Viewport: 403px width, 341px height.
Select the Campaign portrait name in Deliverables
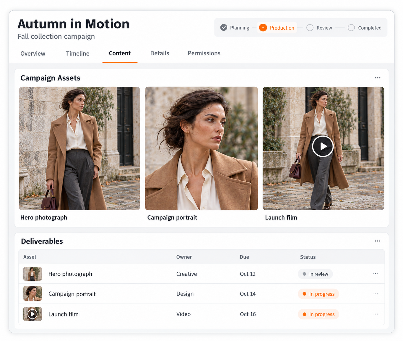point(72,294)
